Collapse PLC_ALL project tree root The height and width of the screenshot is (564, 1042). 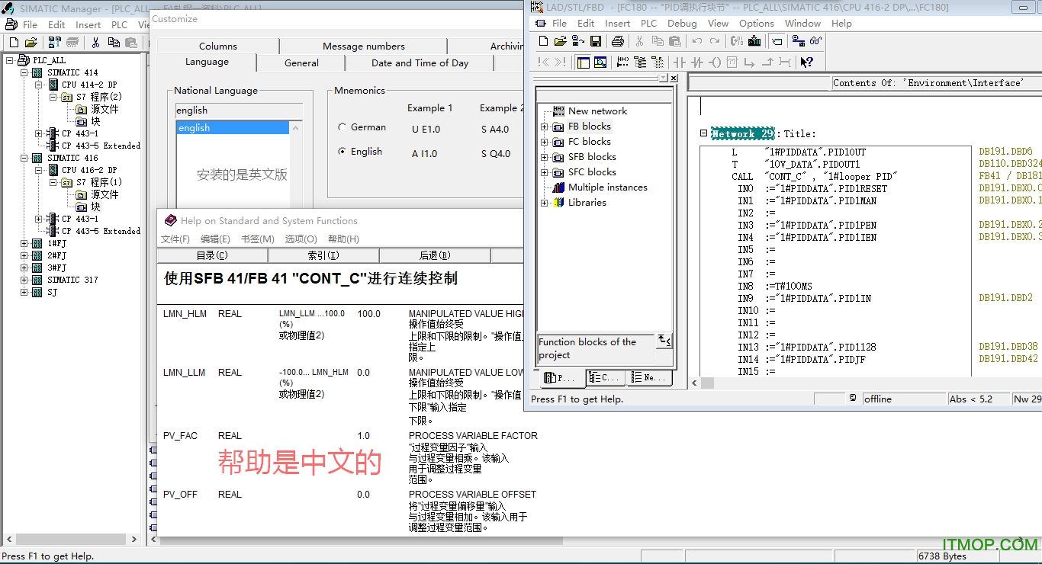(x=10, y=60)
